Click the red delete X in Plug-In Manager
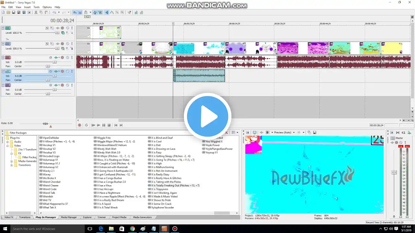Screen dimensions: 415x233 coord(227,132)
